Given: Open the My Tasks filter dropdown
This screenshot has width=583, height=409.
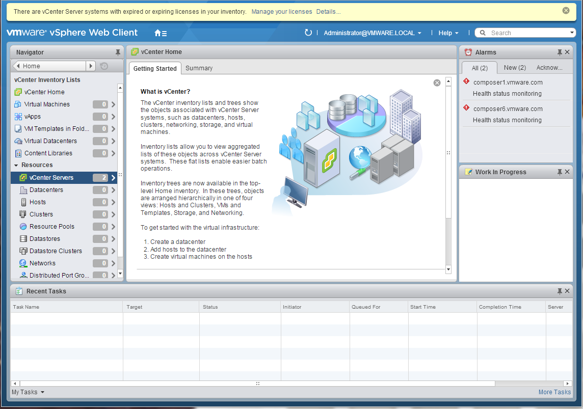Looking at the screenshot, I should coord(28,392).
